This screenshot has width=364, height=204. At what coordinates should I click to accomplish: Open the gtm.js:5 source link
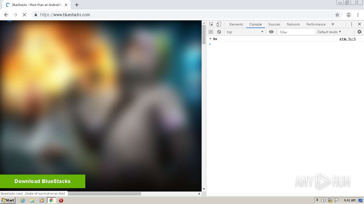[x=348, y=39]
